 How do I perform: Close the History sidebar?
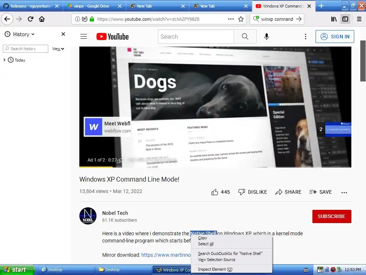pyautogui.click(x=63, y=34)
